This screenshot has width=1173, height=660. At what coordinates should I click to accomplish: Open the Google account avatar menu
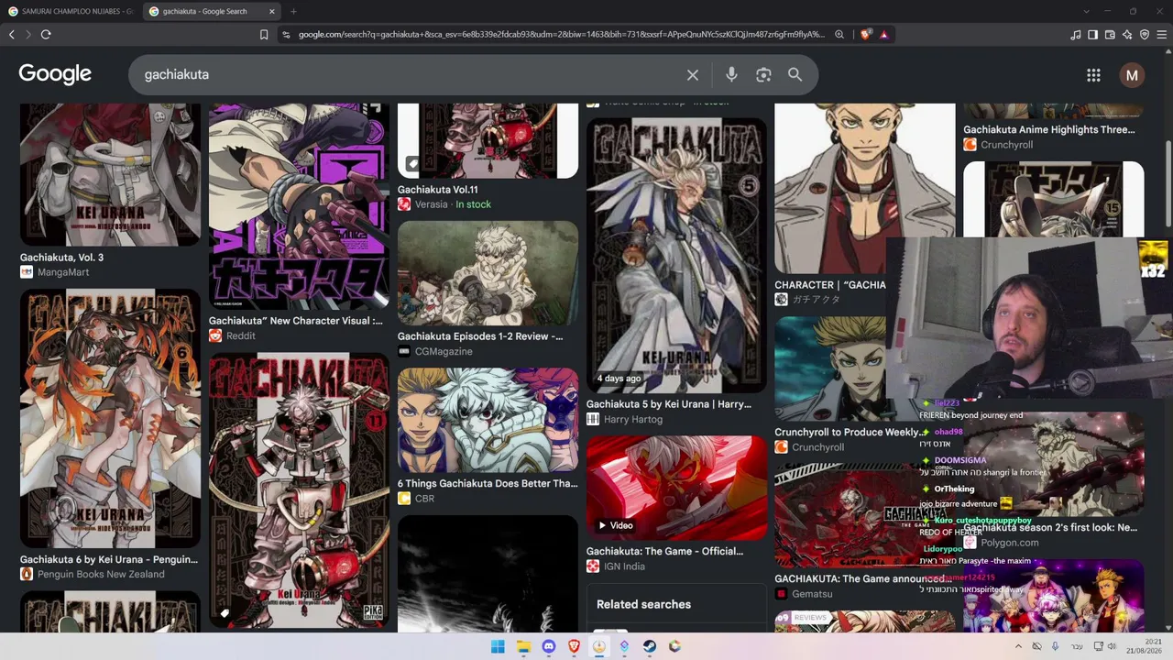(1132, 75)
